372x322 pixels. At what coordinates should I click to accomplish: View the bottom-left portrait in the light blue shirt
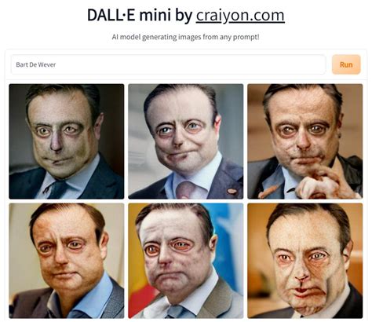tap(67, 261)
